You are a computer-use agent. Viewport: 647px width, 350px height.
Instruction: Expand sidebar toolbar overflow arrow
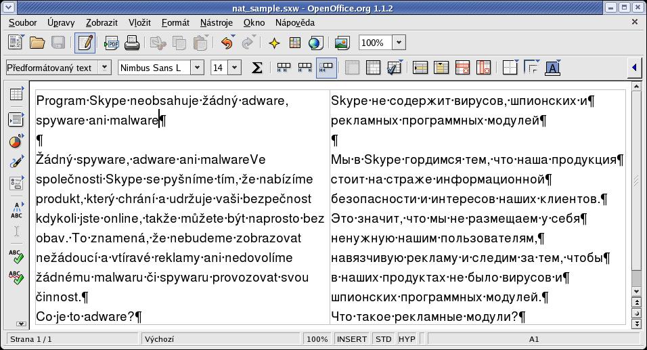[21, 324]
